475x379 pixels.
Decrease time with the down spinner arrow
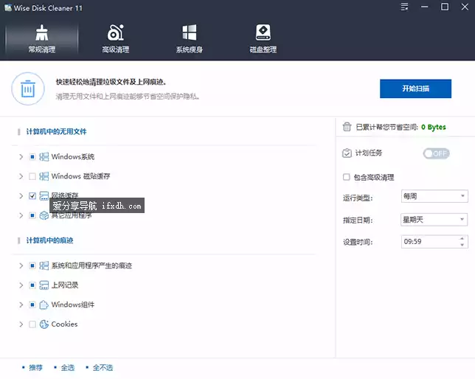pyautogui.click(x=462, y=245)
